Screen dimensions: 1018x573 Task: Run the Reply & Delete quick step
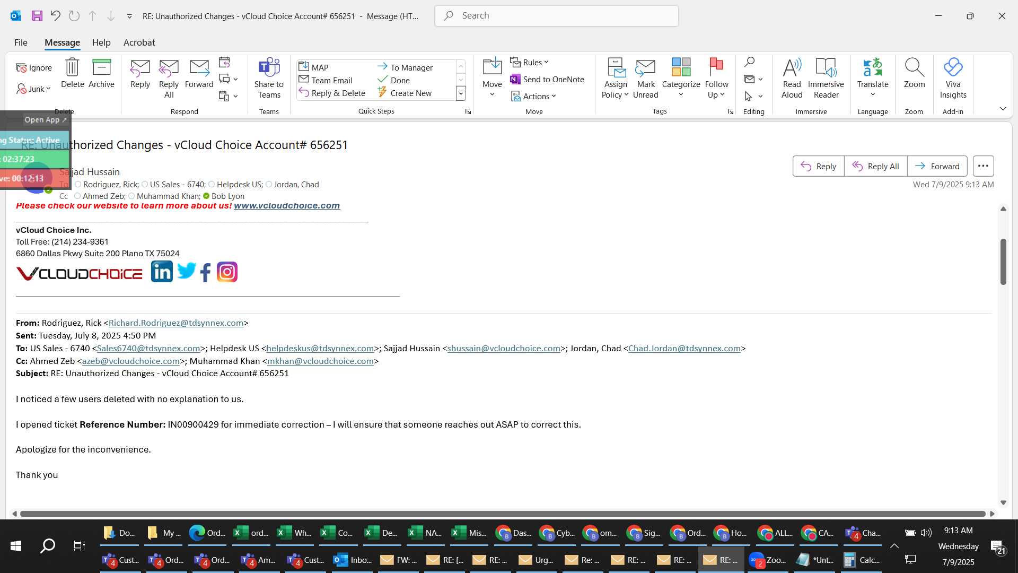coord(332,93)
